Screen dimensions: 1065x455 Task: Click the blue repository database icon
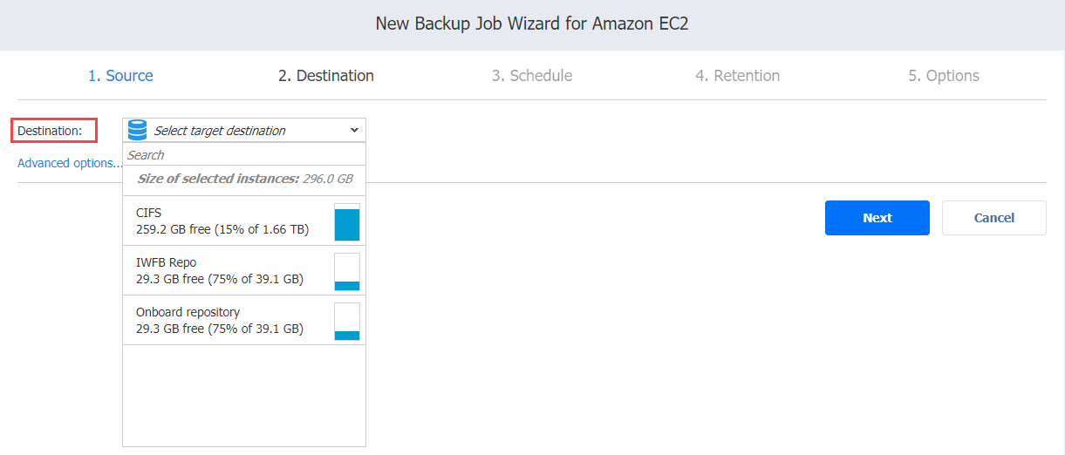pyautogui.click(x=137, y=131)
